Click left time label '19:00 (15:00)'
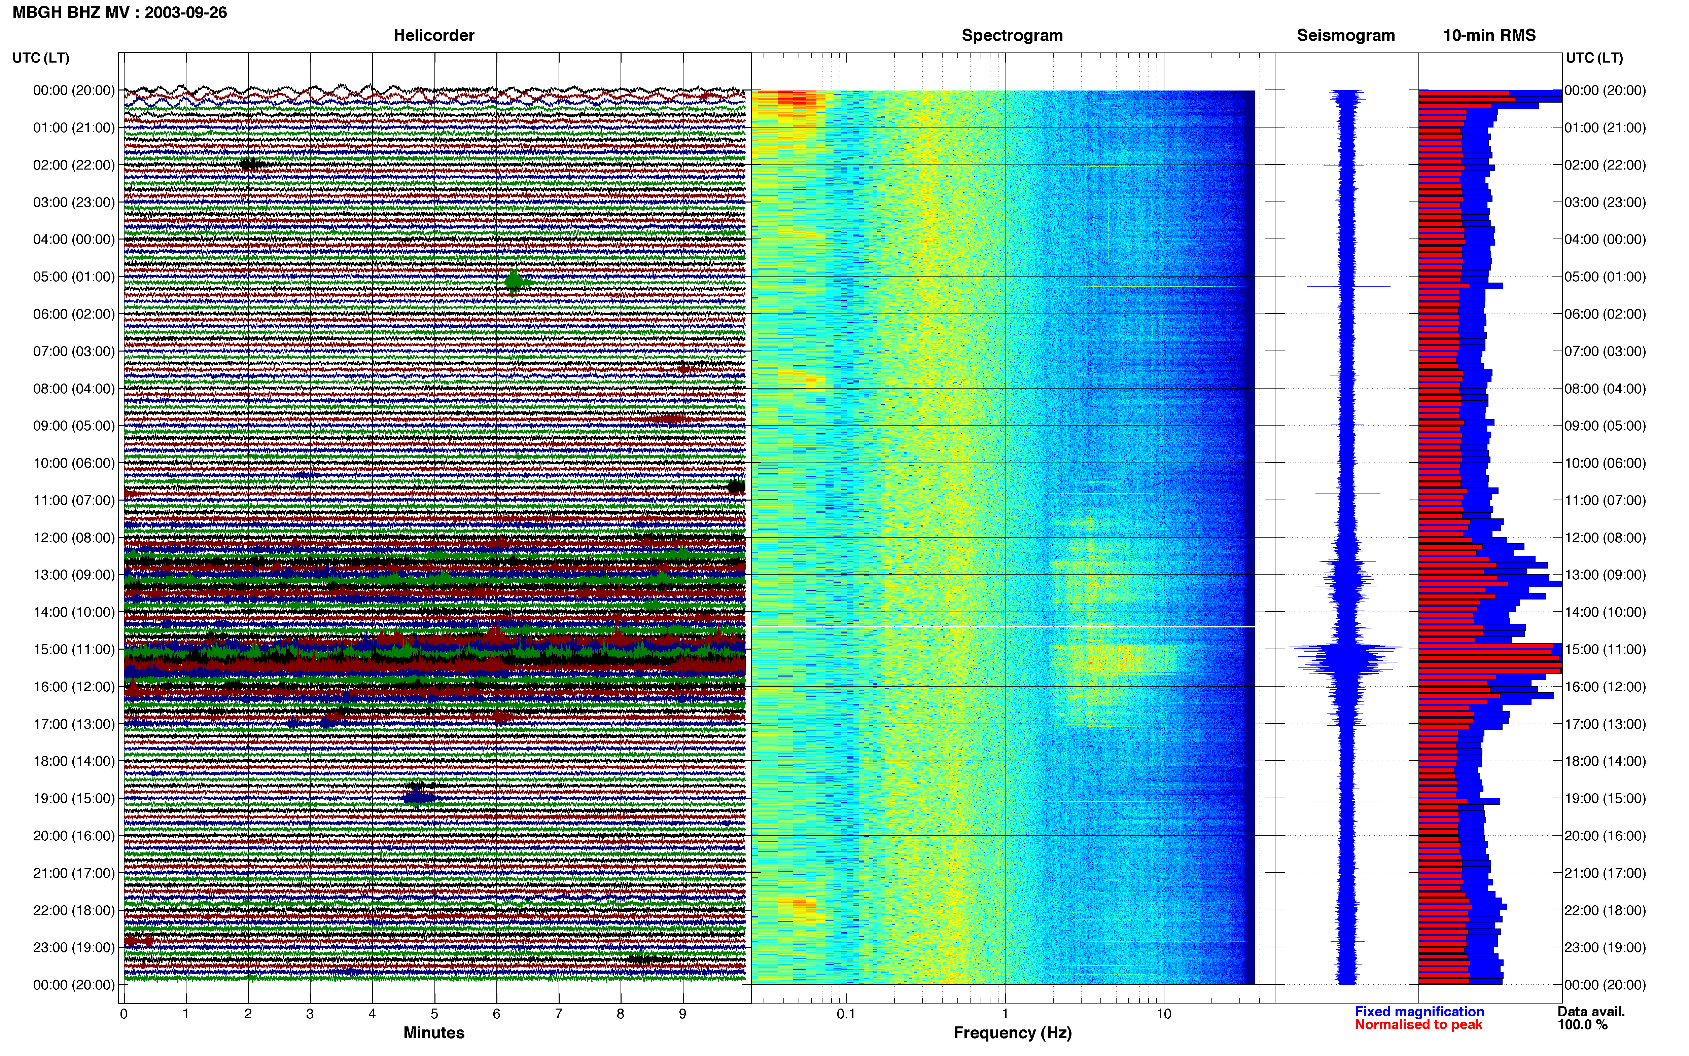 [x=74, y=798]
